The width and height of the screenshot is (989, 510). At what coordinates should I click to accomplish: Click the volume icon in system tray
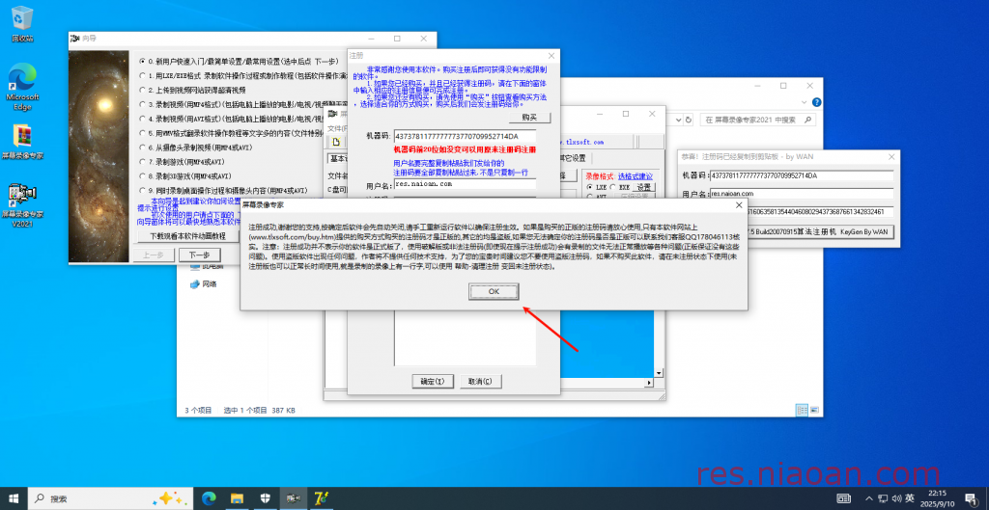coord(896,498)
